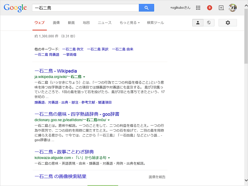Click 画像を報告 link
248x186 pixels.
(x=157, y=177)
